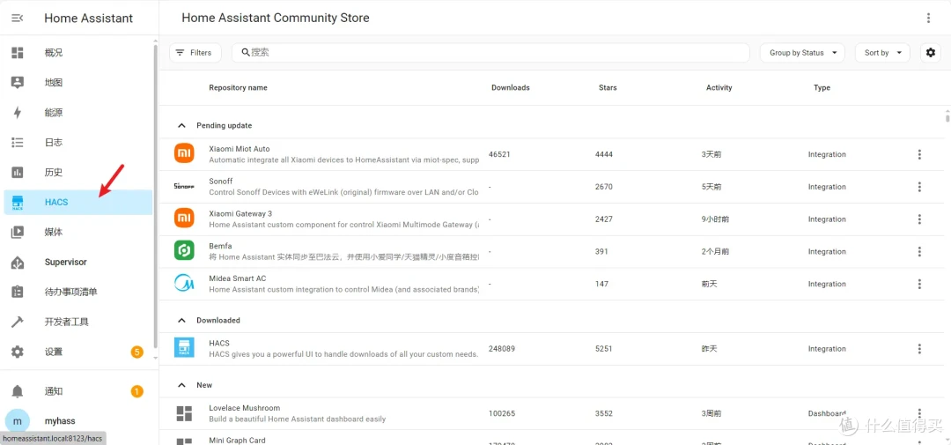Click the Midea Smart AC logo
Viewport: 951px width, 445px height.
tap(184, 284)
